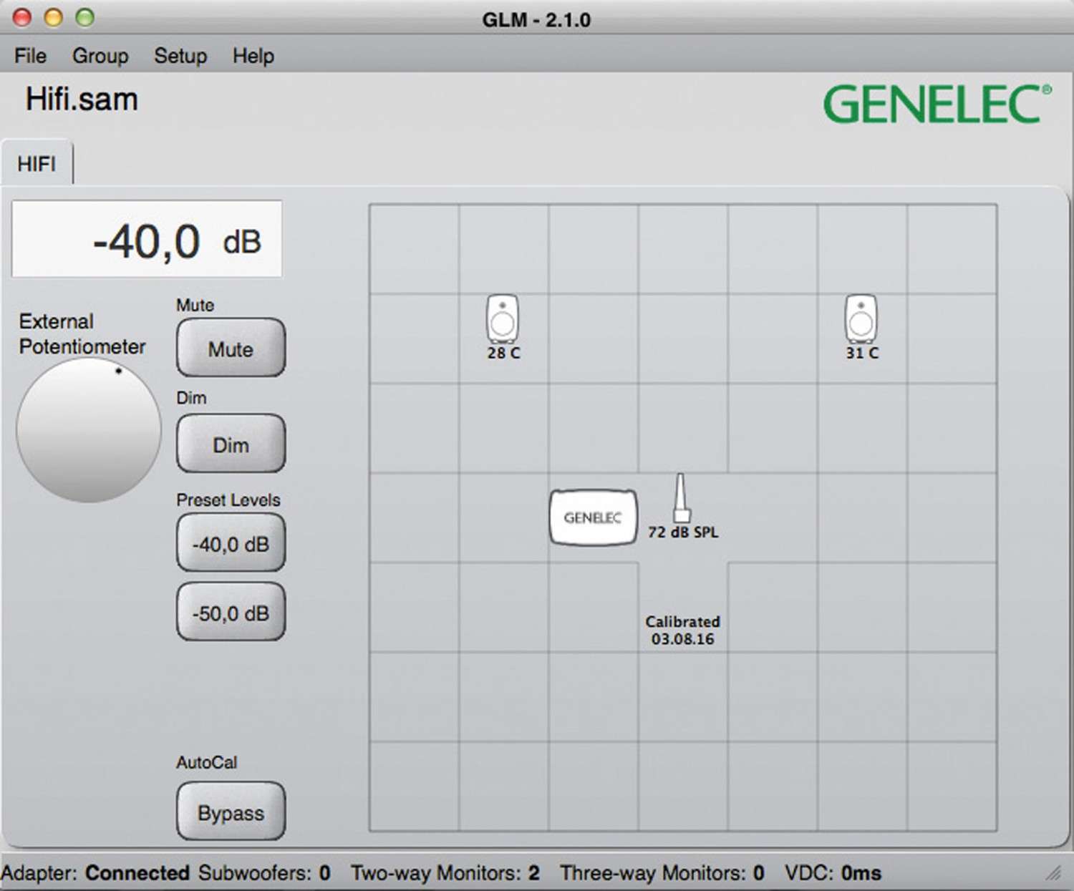Minimize the GLM window with yellow button
1074x891 pixels.
click(x=54, y=17)
